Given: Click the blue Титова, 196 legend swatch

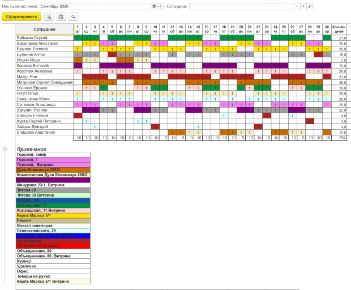Looking at the screenshot, I should point(53,200).
